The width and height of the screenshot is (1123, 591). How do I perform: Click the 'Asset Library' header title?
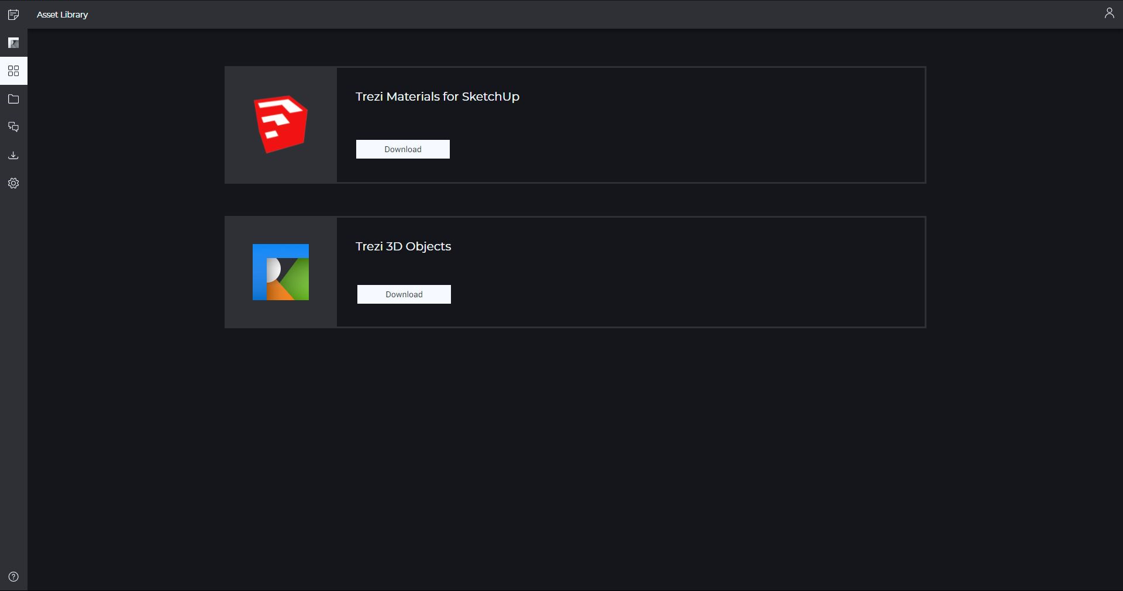63,15
